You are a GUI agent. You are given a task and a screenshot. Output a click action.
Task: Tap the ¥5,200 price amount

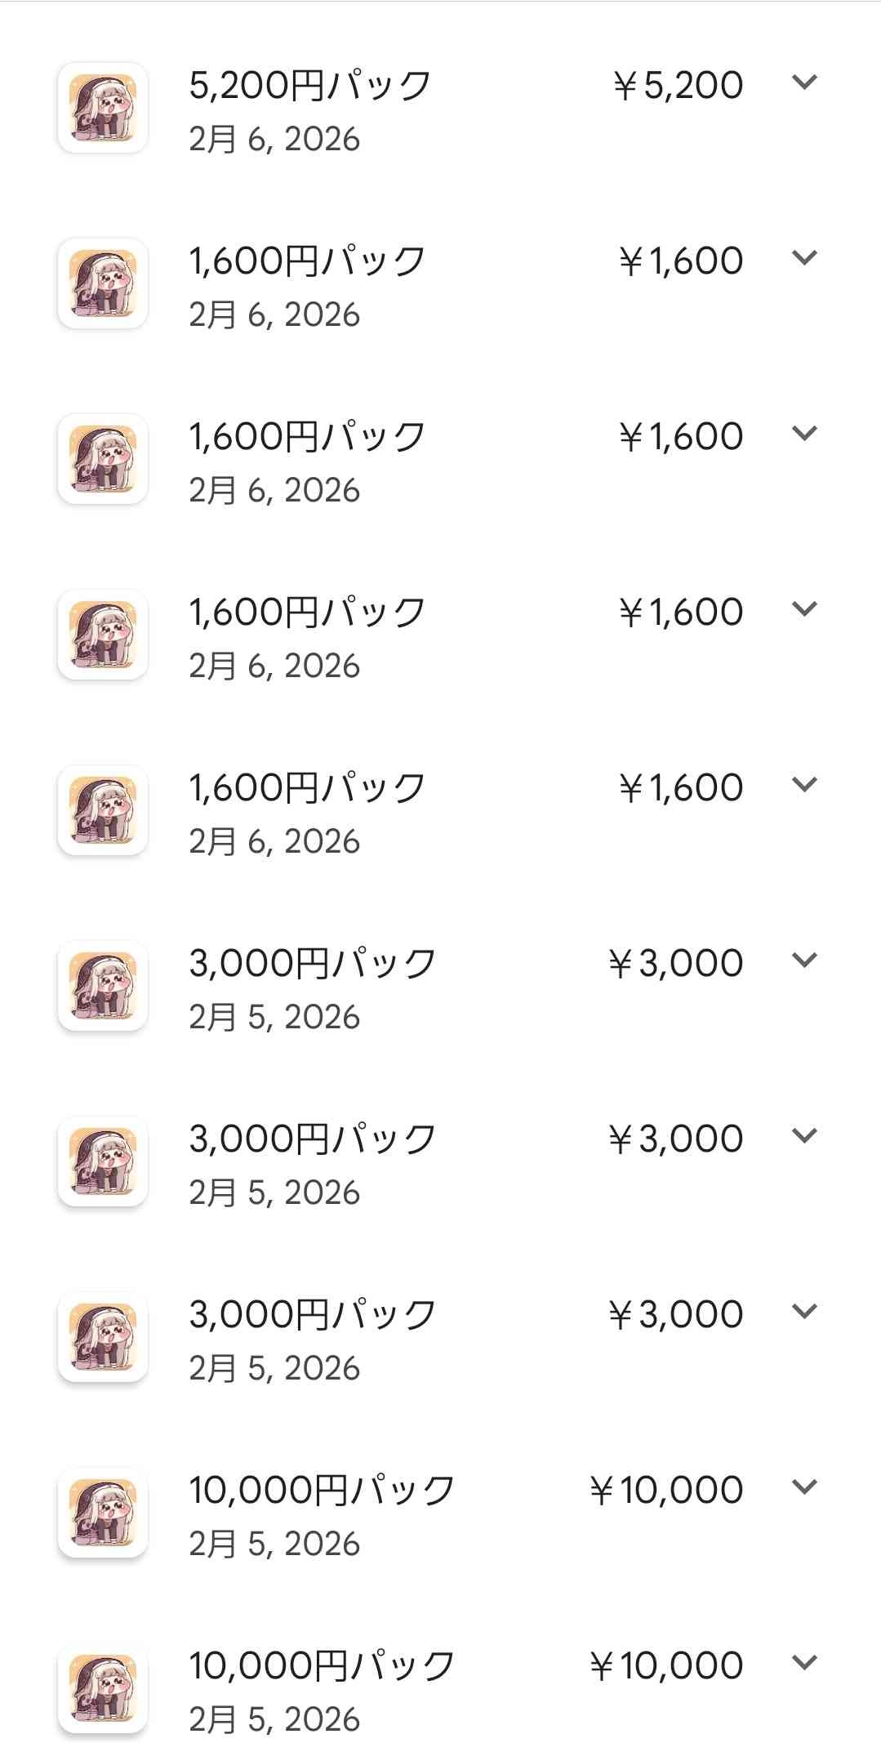[x=679, y=85]
